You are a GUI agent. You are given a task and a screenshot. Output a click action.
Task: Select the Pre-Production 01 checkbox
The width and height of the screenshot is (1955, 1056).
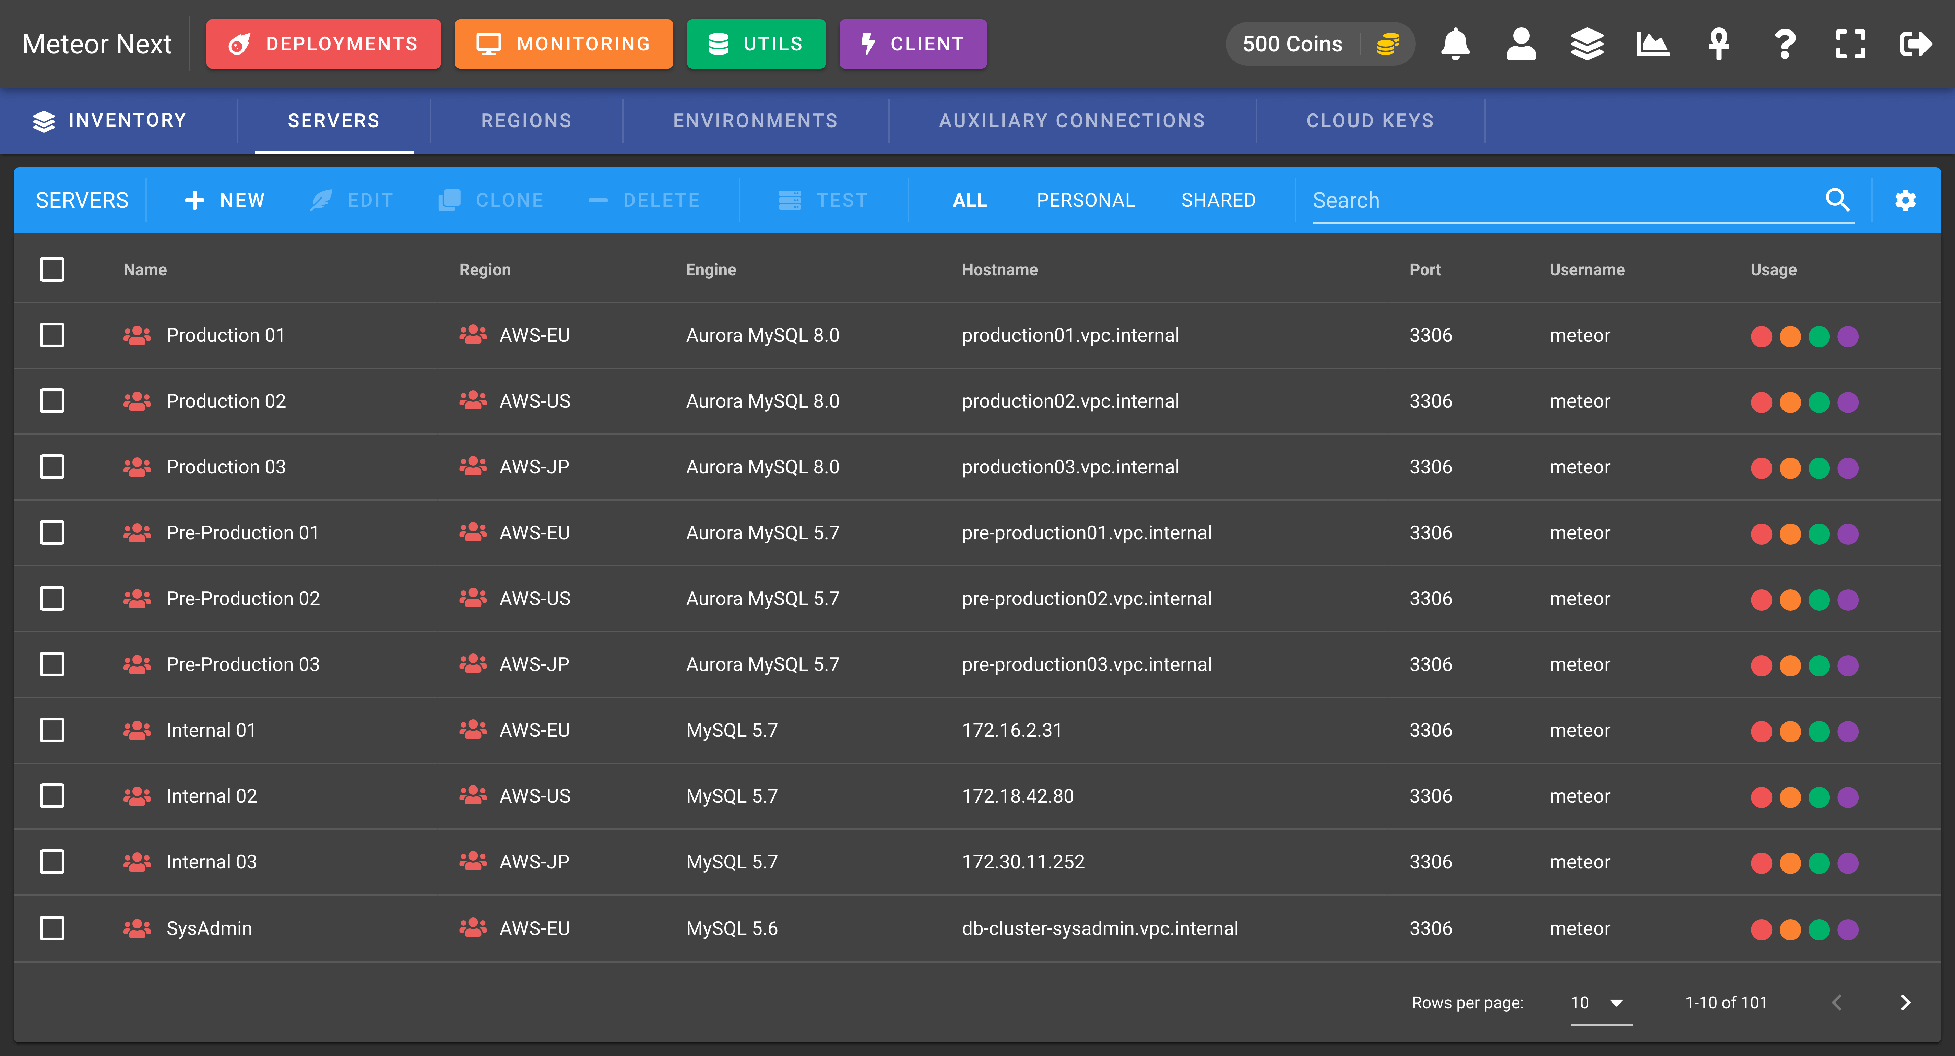tap(51, 532)
